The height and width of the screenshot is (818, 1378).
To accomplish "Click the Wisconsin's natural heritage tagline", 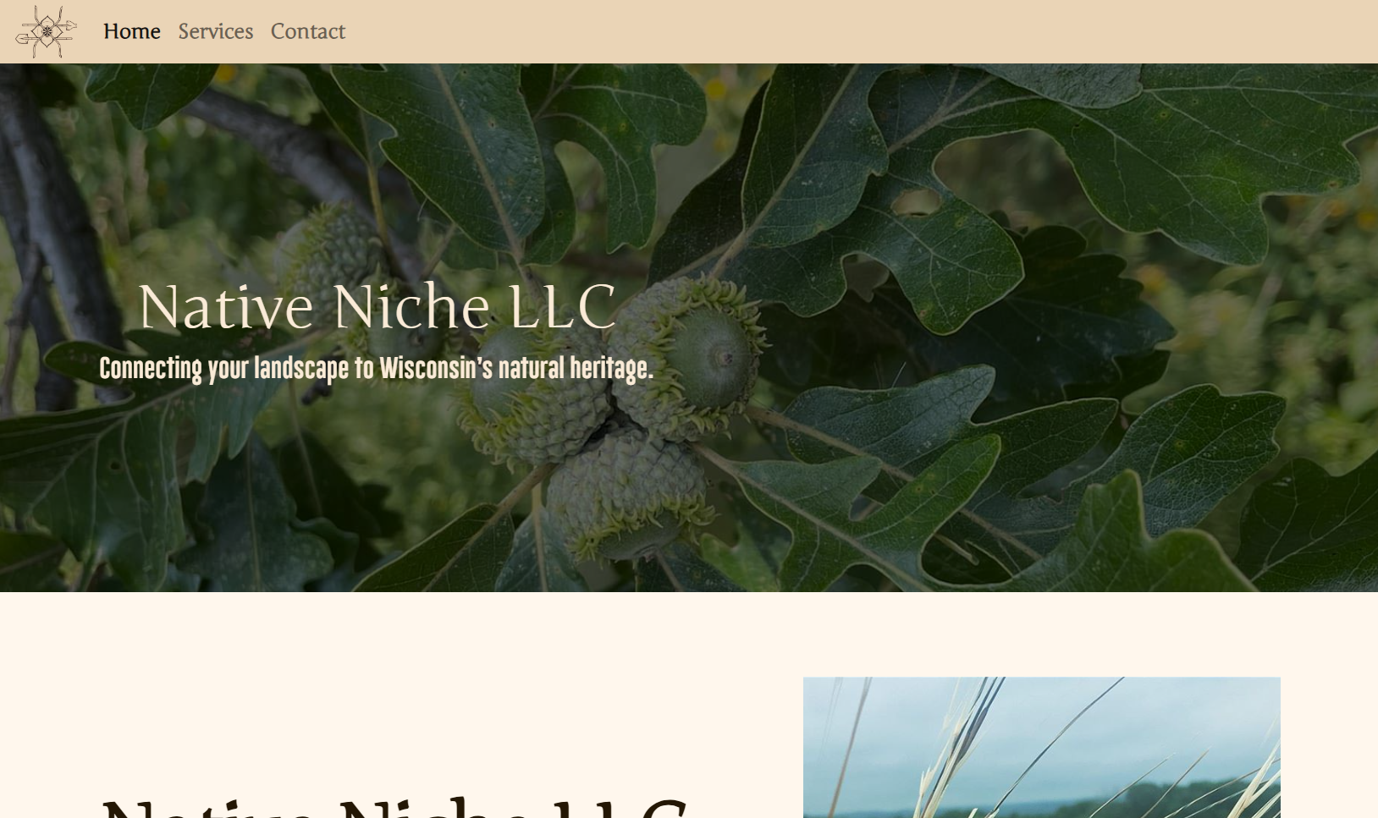I will pyautogui.click(x=376, y=369).
